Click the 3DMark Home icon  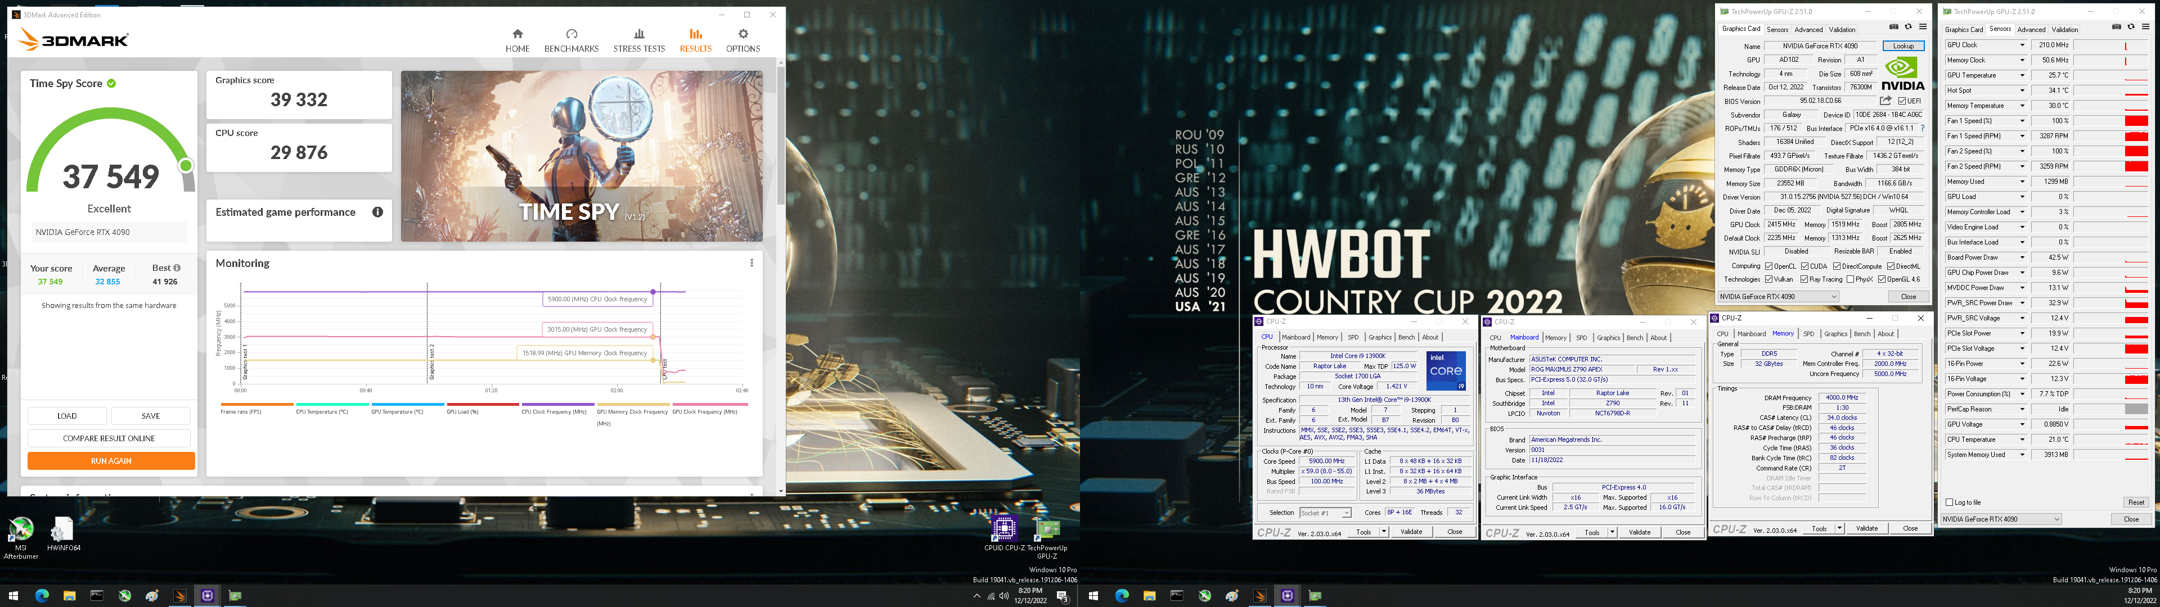pyautogui.click(x=517, y=34)
